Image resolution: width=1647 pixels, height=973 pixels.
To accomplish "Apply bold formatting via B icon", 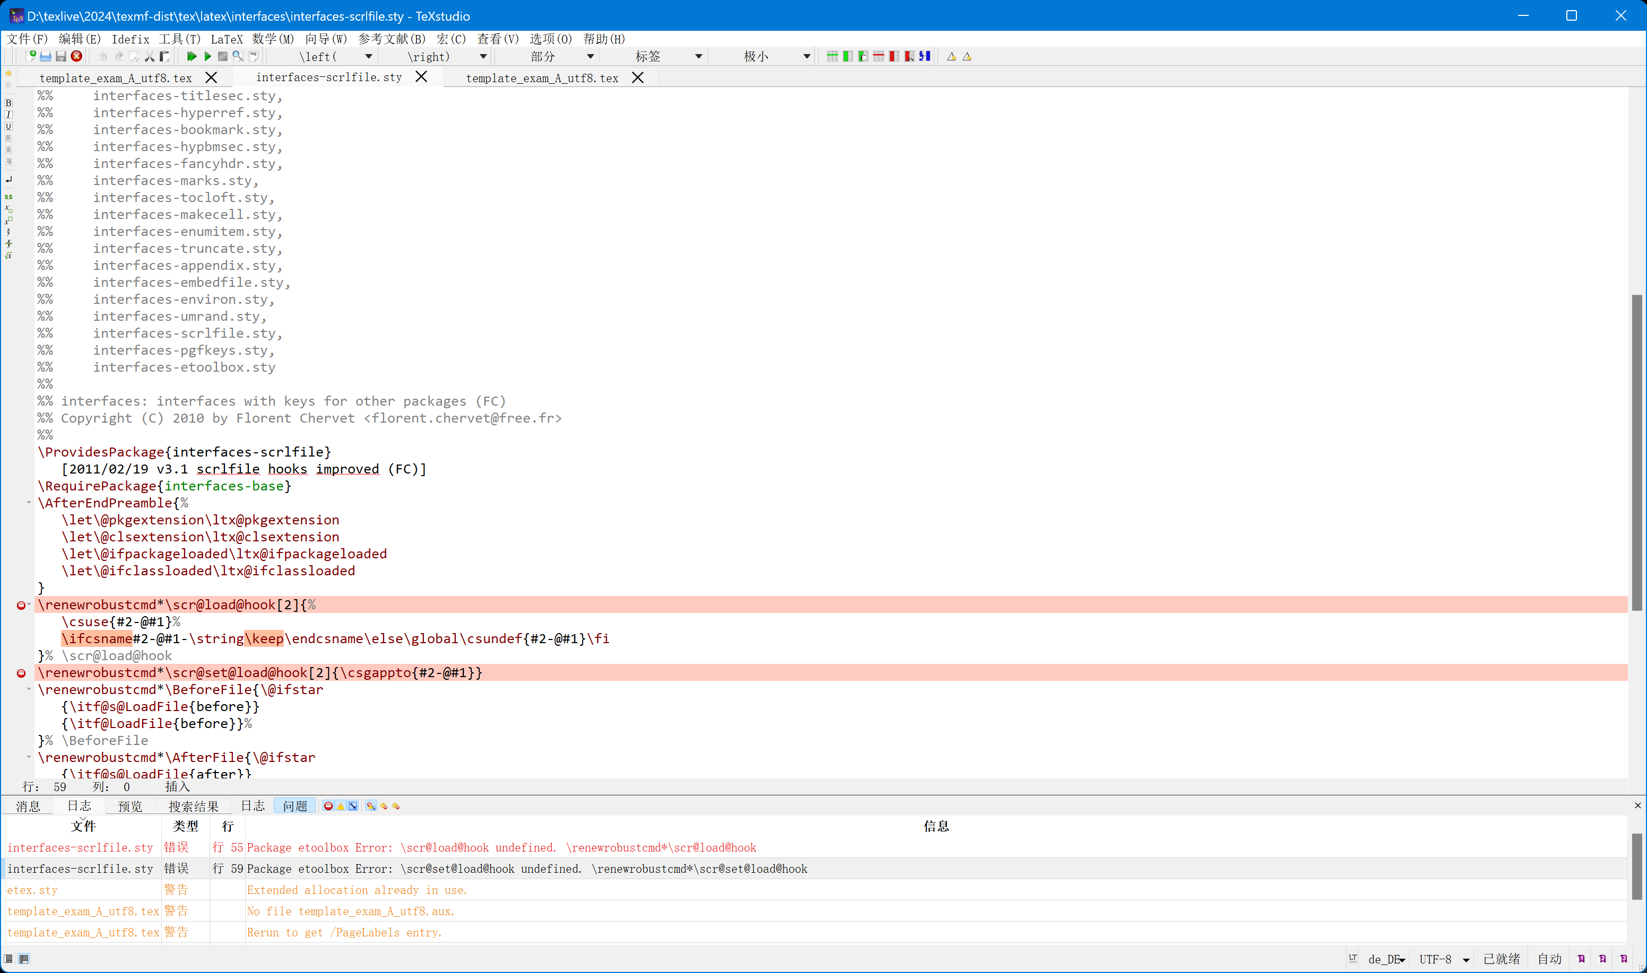I will tap(8, 103).
